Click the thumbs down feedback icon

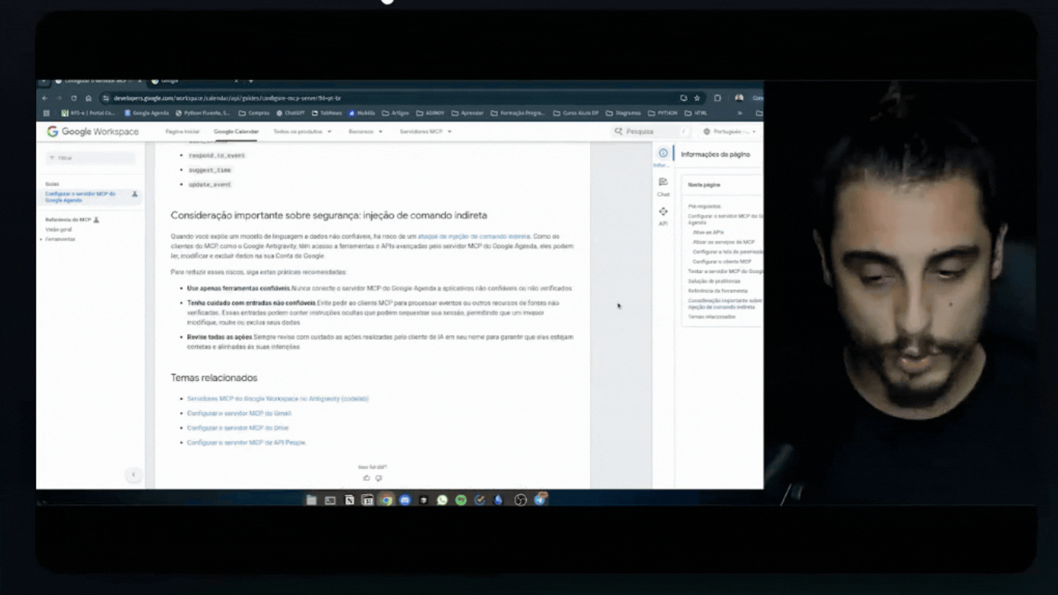pyautogui.click(x=379, y=478)
